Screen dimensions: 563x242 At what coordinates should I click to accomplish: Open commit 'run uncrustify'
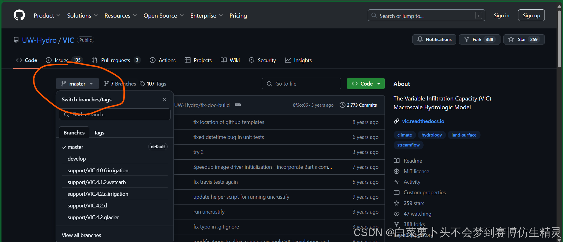(x=209, y=212)
